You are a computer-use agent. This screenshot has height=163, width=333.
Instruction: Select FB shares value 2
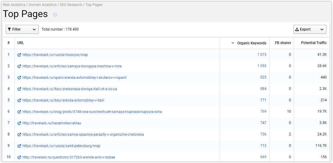(x=290, y=134)
